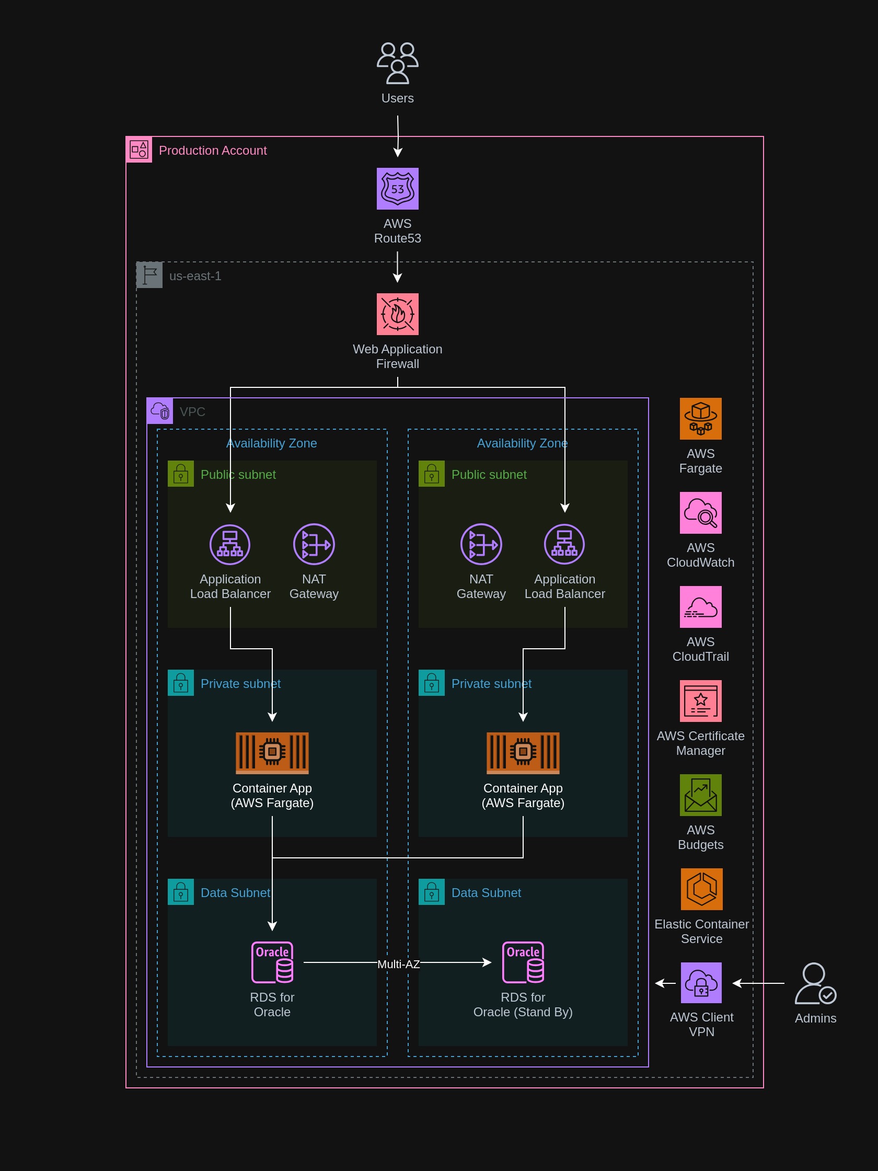The image size is (878, 1171).
Task: Click the Elastic Container Service text label
Action: pyautogui.click(x=702, y=931)
